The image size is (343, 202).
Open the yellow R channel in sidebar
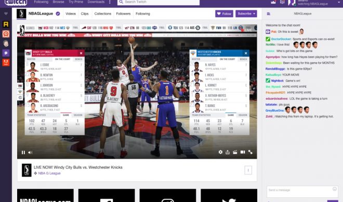[6, 24]
